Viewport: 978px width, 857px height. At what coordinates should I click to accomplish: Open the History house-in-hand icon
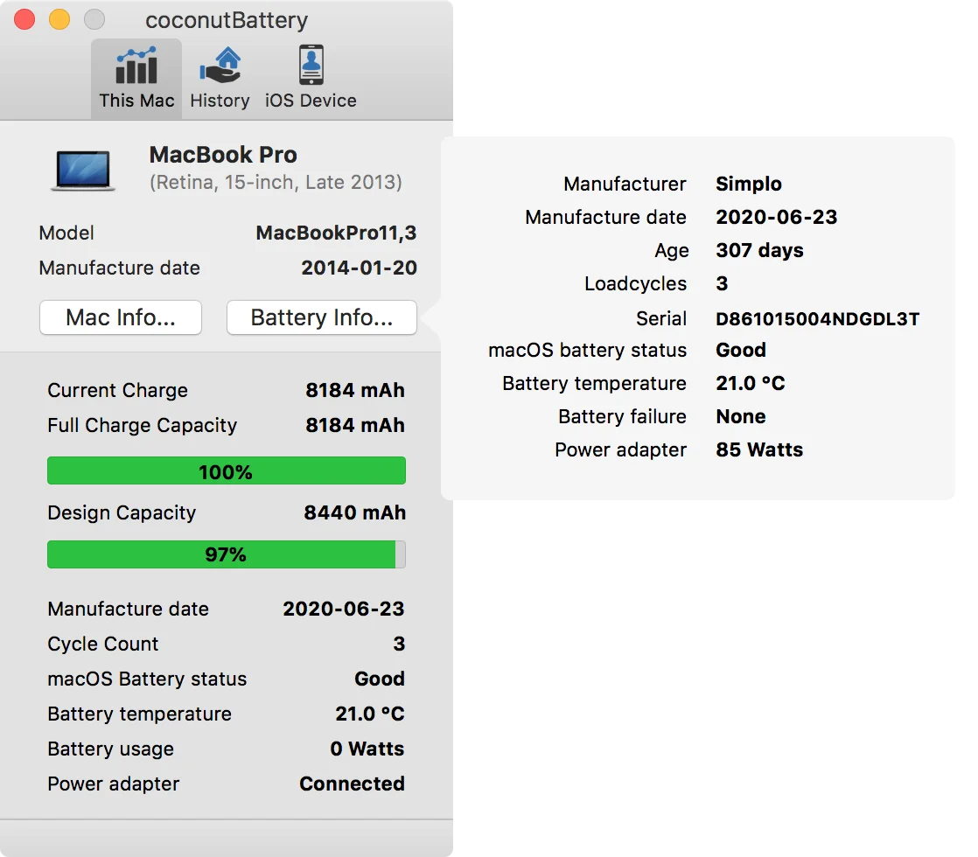click(220, 65)
